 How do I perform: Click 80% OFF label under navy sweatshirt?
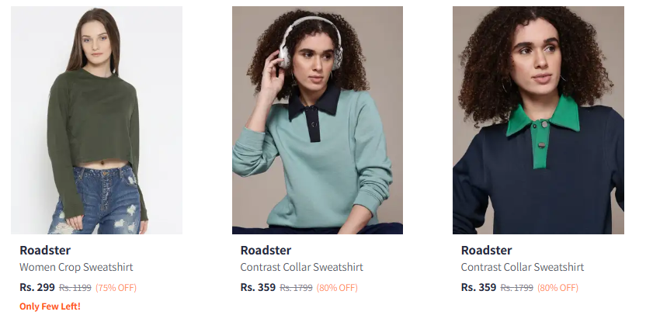pos(557,288)
